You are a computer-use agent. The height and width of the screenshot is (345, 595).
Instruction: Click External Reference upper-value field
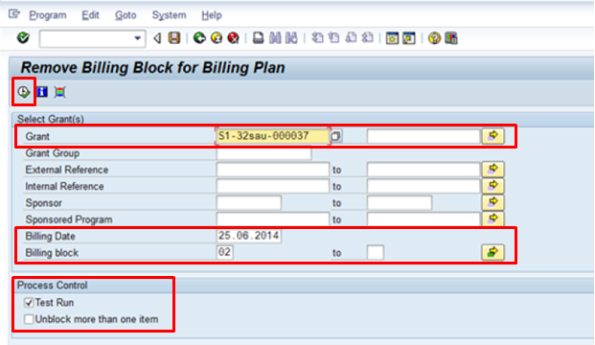pos(423,170)
